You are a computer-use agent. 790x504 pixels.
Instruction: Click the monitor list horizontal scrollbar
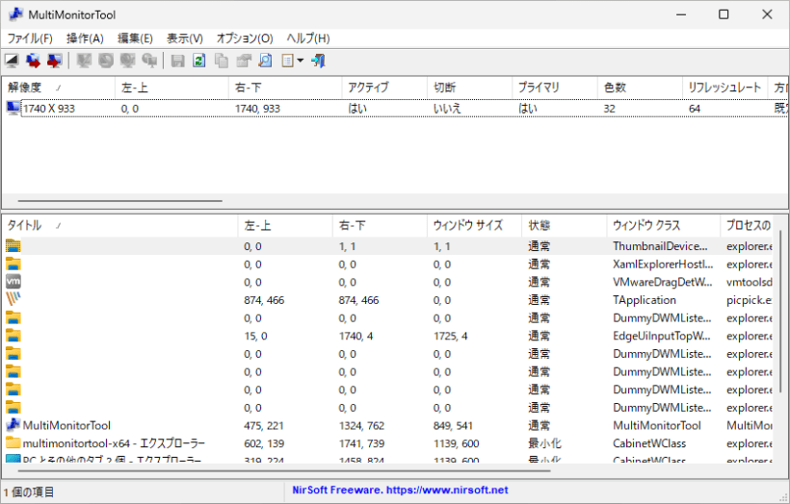click(119, 201)
